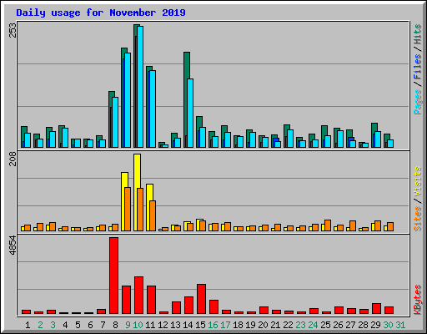The height and width of the screenshot is (334, 427).
Task: Click the red KBytes bar for day 15
Action: 201,299
